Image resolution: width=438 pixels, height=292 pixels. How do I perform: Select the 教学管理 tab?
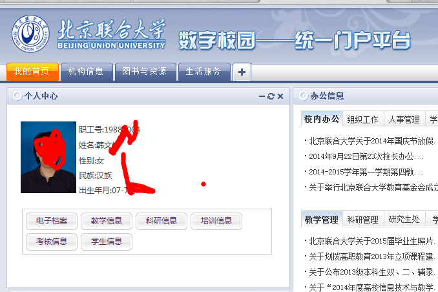pyautogui.click(x=322, y=220)
